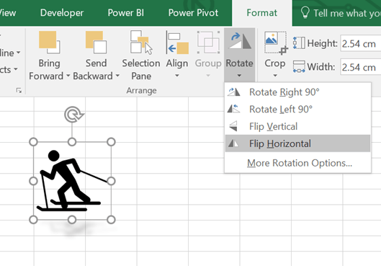The height and width of the screenshot is (266, 381).
Task: Open More Rotation Options dialog
Action: 298,163
